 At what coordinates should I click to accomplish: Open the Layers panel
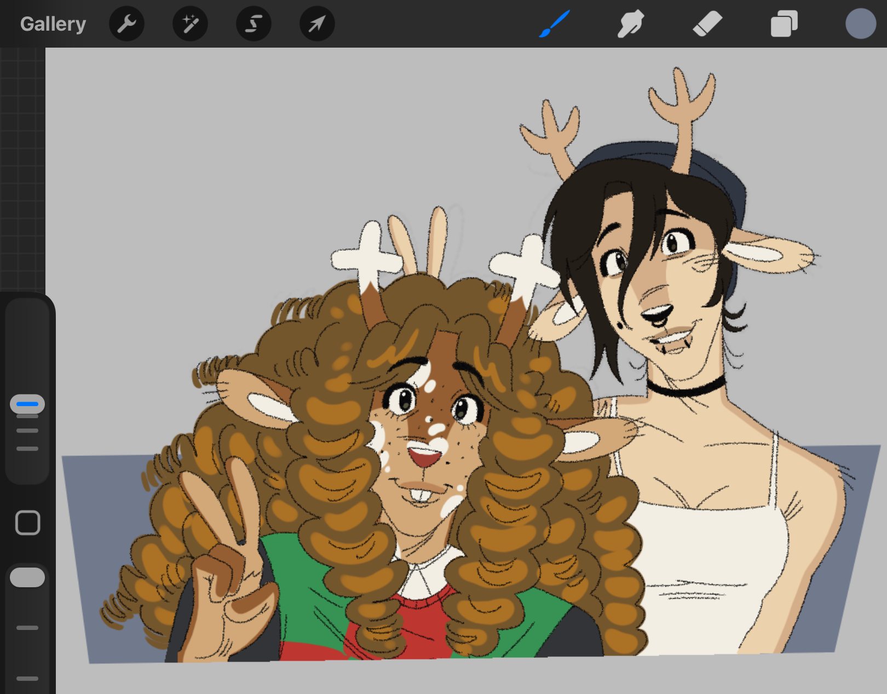(x=784, y=24)
